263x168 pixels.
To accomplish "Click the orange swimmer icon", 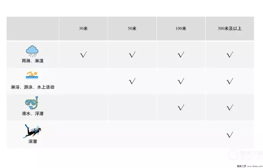I will [32, 75].
